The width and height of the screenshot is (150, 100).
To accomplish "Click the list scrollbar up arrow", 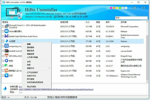I will (x=147, y=22).
